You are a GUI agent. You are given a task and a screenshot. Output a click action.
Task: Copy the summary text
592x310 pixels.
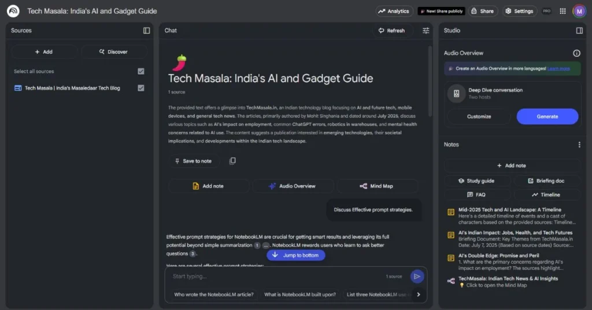click(x=232, y=161)
